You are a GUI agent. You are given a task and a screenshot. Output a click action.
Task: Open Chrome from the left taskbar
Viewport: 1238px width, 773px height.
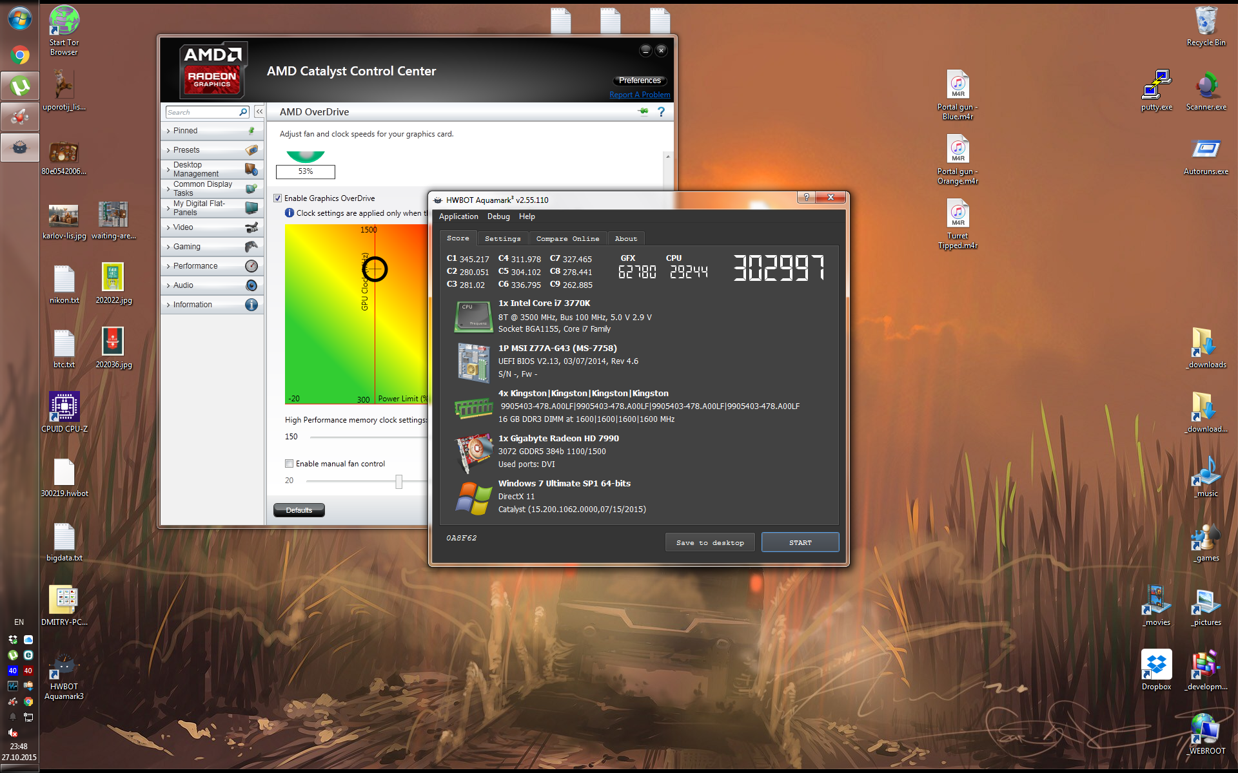(x=19, y=55)
